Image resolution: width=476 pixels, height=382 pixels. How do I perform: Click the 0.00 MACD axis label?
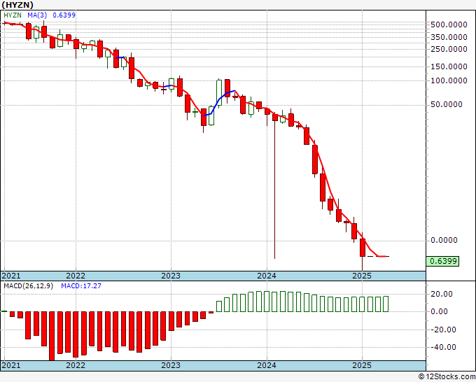(x=439, y=311)
